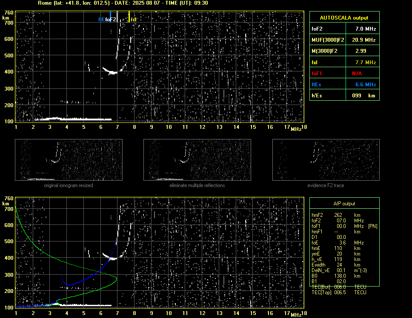Select the "3.6" foE value
This screenshot has width=412, height=318.
tap(343, 243)
